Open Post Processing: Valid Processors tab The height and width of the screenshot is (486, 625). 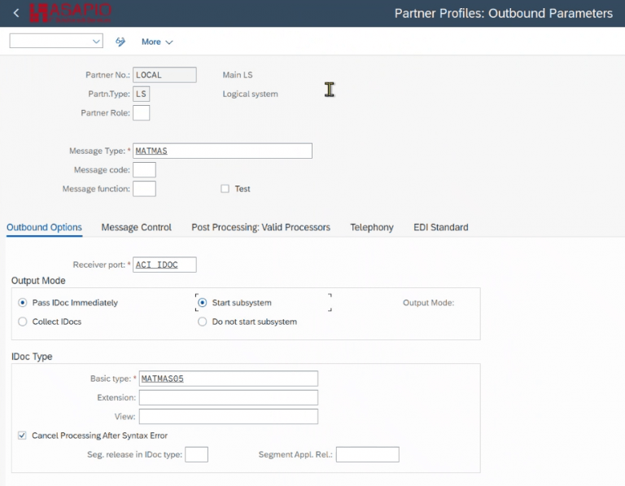260,227
